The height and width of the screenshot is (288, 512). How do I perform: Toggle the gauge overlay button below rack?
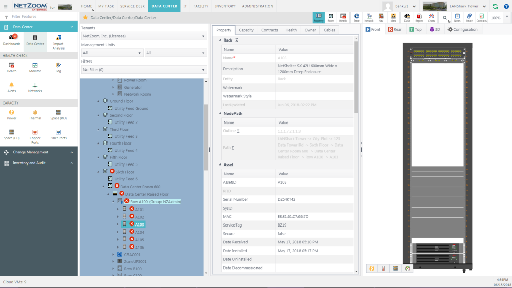tap(407, 269)
